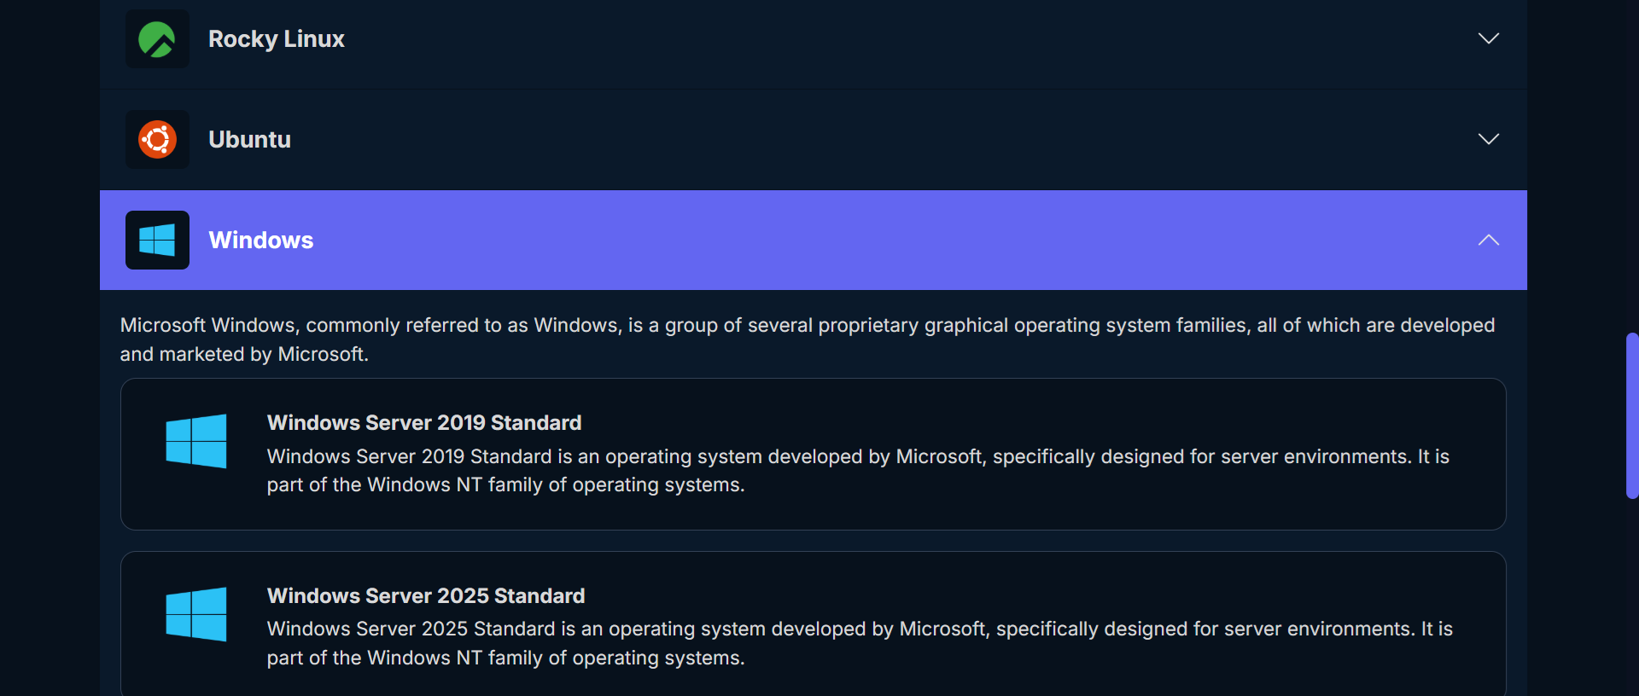Select the Windows Server 2025 Standard title
This screenshot has height=696, width=1639.
425,595
